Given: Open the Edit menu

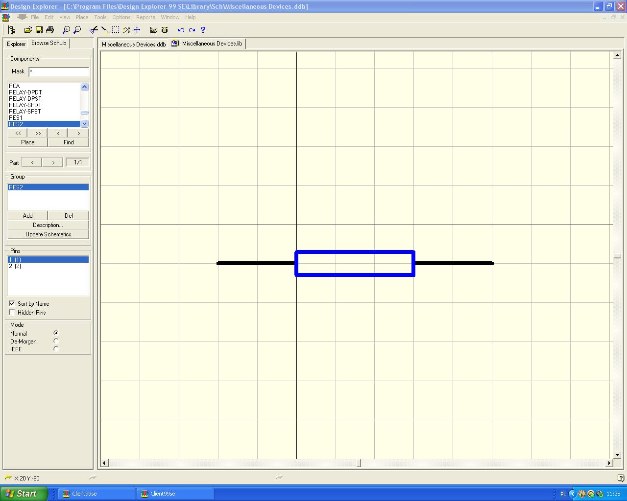Looking at the screenshot, I should (49, 17).
